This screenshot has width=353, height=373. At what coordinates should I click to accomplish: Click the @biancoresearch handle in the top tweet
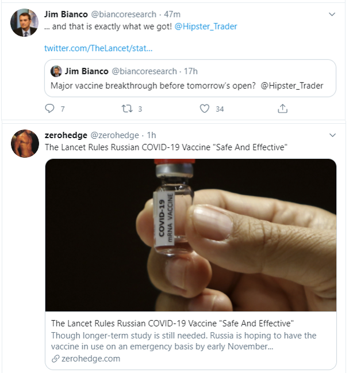tap(121, 14)
